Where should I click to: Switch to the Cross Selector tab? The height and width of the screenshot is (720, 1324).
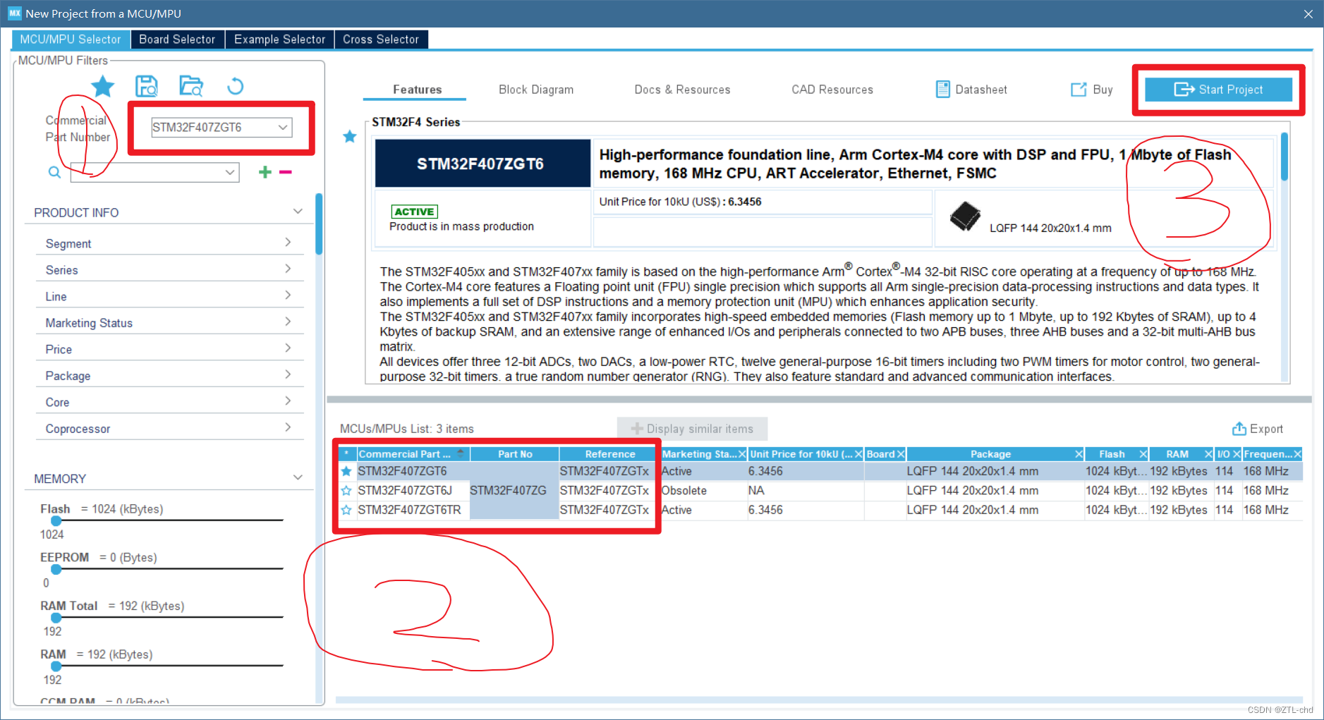[381, 39]
